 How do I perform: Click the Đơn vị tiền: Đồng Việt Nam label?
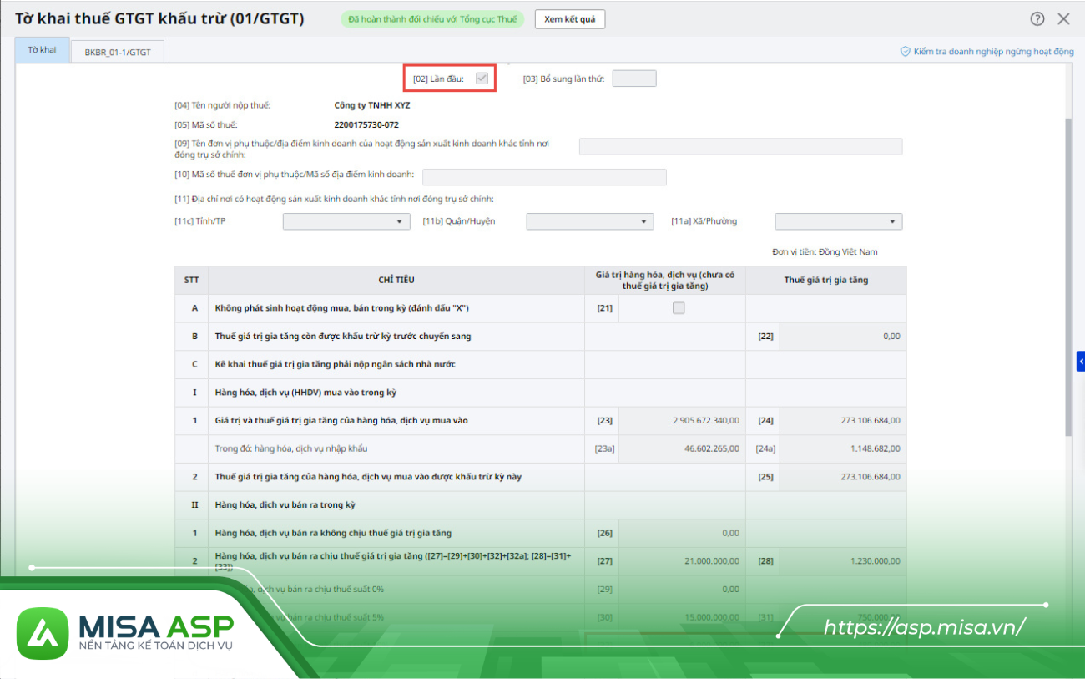click(x=825, y=251)
